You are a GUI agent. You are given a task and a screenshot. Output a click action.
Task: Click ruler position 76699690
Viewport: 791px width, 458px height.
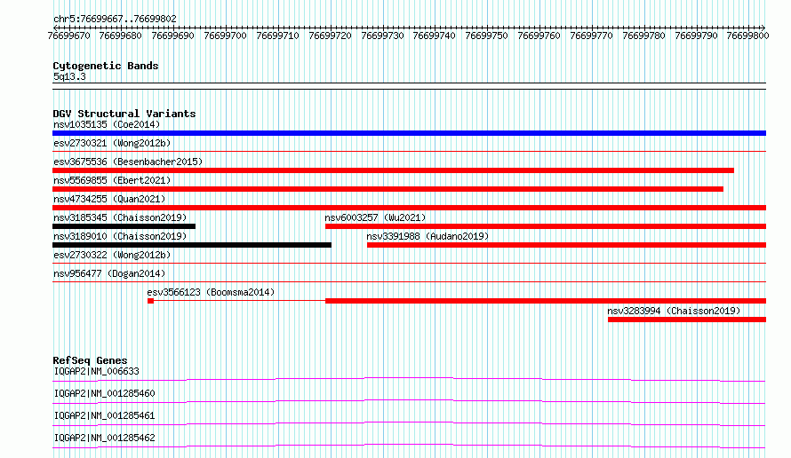(x=173, y=36)
